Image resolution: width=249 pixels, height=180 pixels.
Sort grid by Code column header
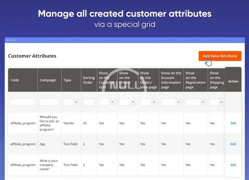click(15, 80)
